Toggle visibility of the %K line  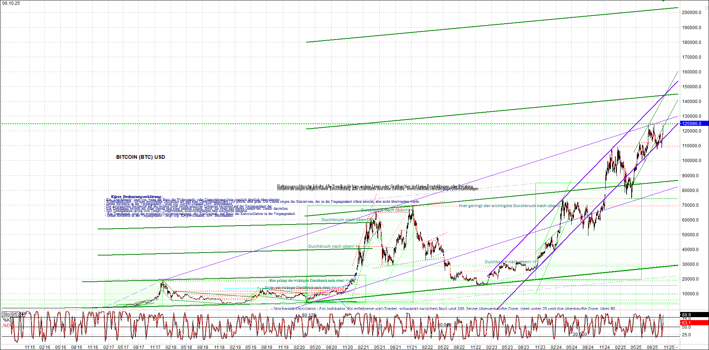point(5,320)
